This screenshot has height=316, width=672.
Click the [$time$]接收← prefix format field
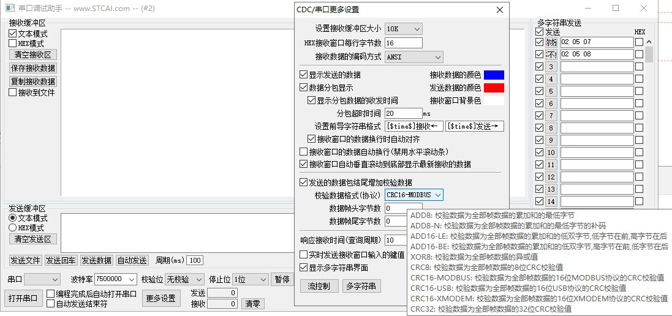point(413,126)
